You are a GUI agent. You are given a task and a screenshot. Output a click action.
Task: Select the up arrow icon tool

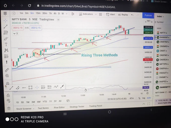click(x=7, y=62)
